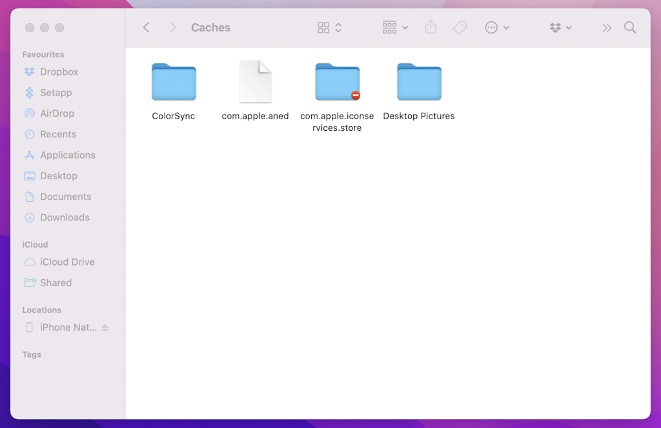The image size is (661, 428).
Task: Click the Forward navigation arrow
Action: (172, 28)
